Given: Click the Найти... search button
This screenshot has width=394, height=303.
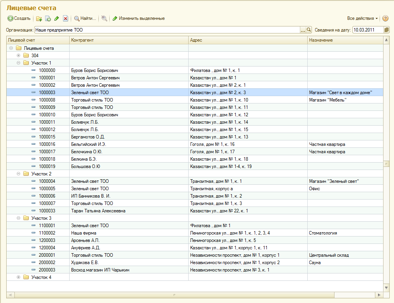Looking at the screenshot, I should [85, 18].
